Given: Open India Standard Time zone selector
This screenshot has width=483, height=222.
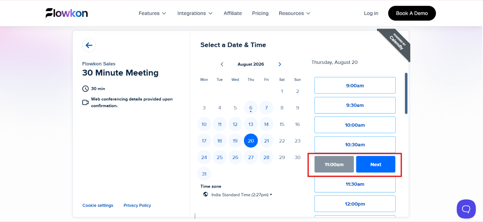Looking at the screenshot, I should 242,195.
